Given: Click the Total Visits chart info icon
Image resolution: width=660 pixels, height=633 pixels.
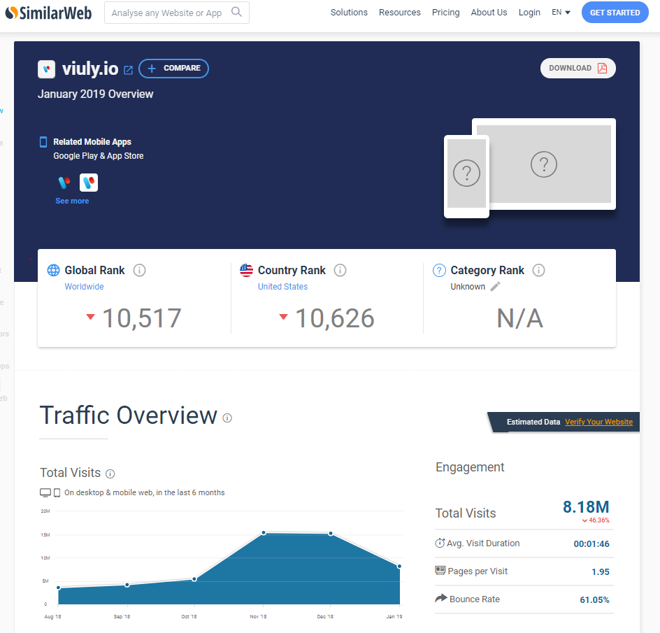Looking at the screenshot, I should click(x=110, y=474).
